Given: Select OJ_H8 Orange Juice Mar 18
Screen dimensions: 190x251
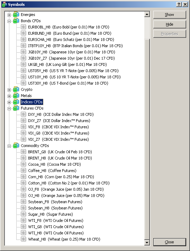Looking at the screenshot, I should click(x=66, y=196).
